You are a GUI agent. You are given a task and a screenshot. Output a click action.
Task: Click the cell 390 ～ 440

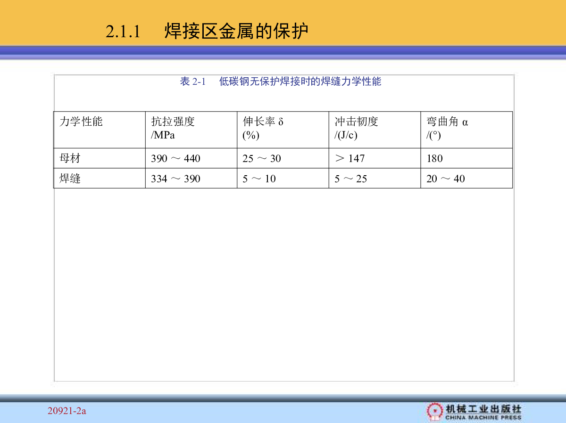pyautogui.click(x=191, y=158)
